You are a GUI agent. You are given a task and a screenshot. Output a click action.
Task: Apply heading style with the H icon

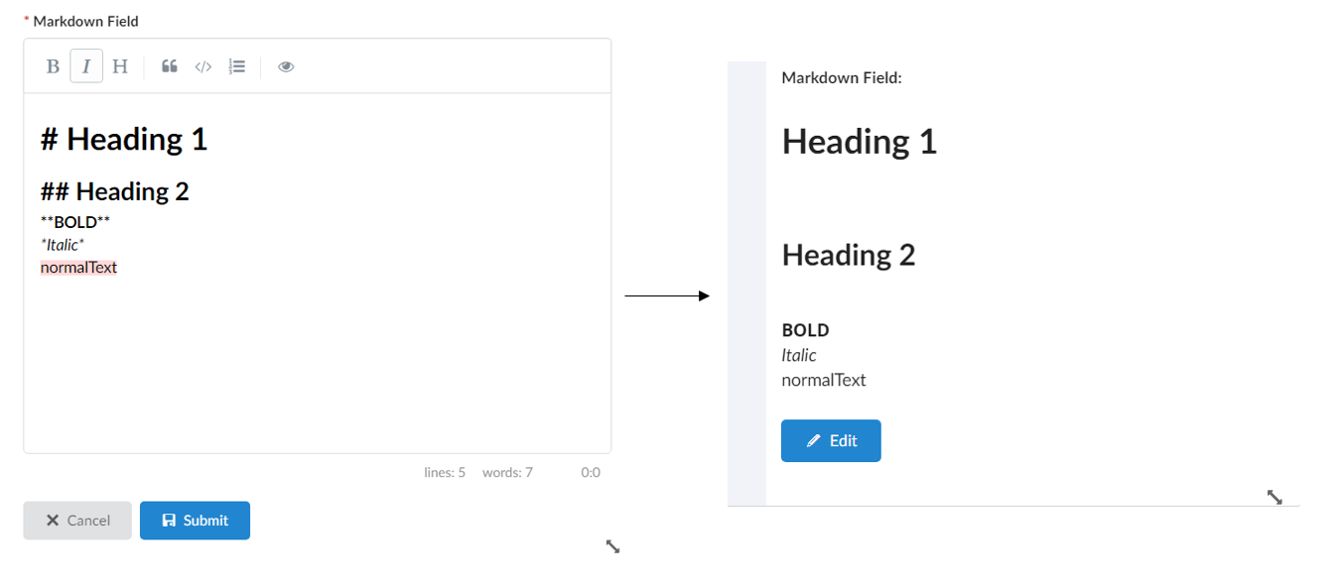[x=120, y=66]
